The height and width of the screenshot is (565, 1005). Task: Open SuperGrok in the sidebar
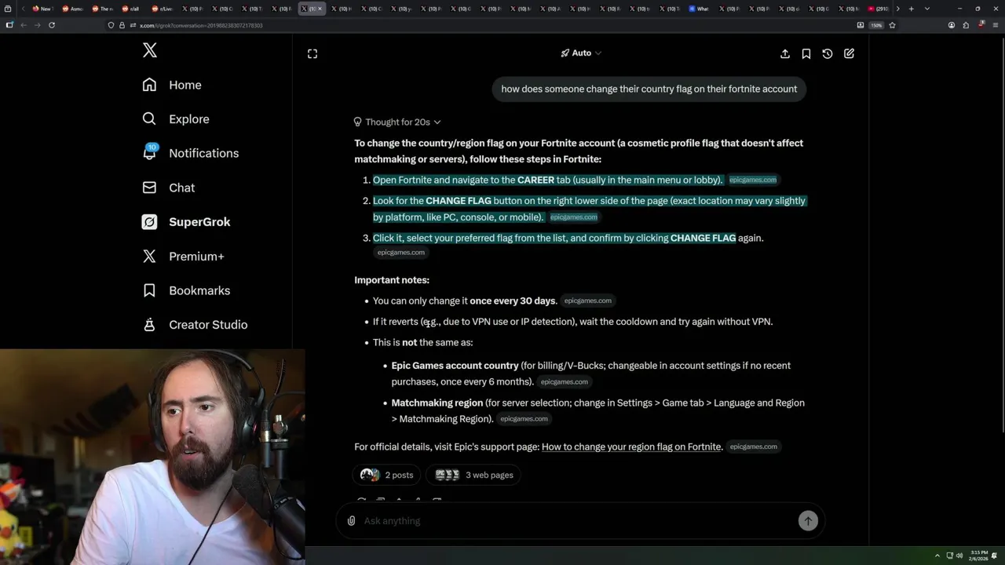click(186, 222)
